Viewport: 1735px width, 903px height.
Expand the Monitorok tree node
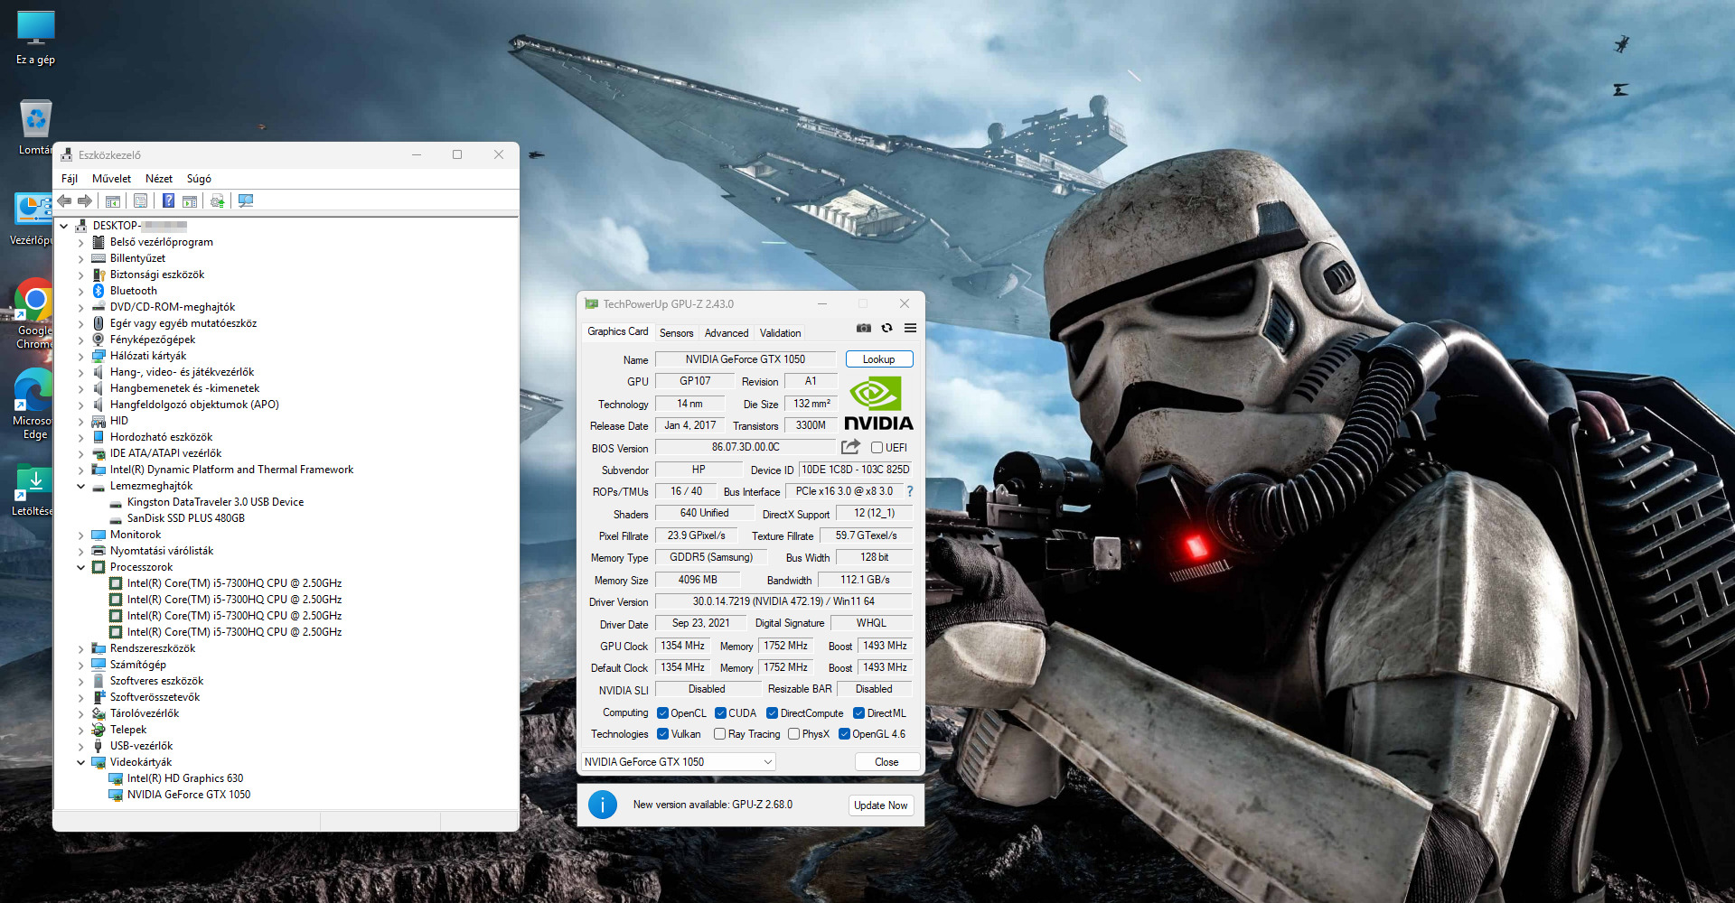tap(80, 535)
